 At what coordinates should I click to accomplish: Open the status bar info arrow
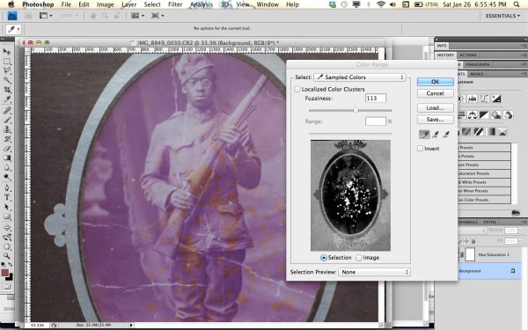coord(131,326)
